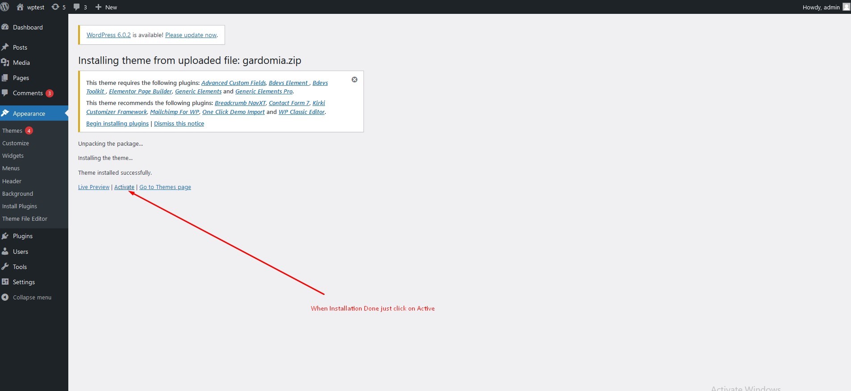Open Advanced Custom Fields plugin link
This screenshot has height=391, width=851.
234,83
